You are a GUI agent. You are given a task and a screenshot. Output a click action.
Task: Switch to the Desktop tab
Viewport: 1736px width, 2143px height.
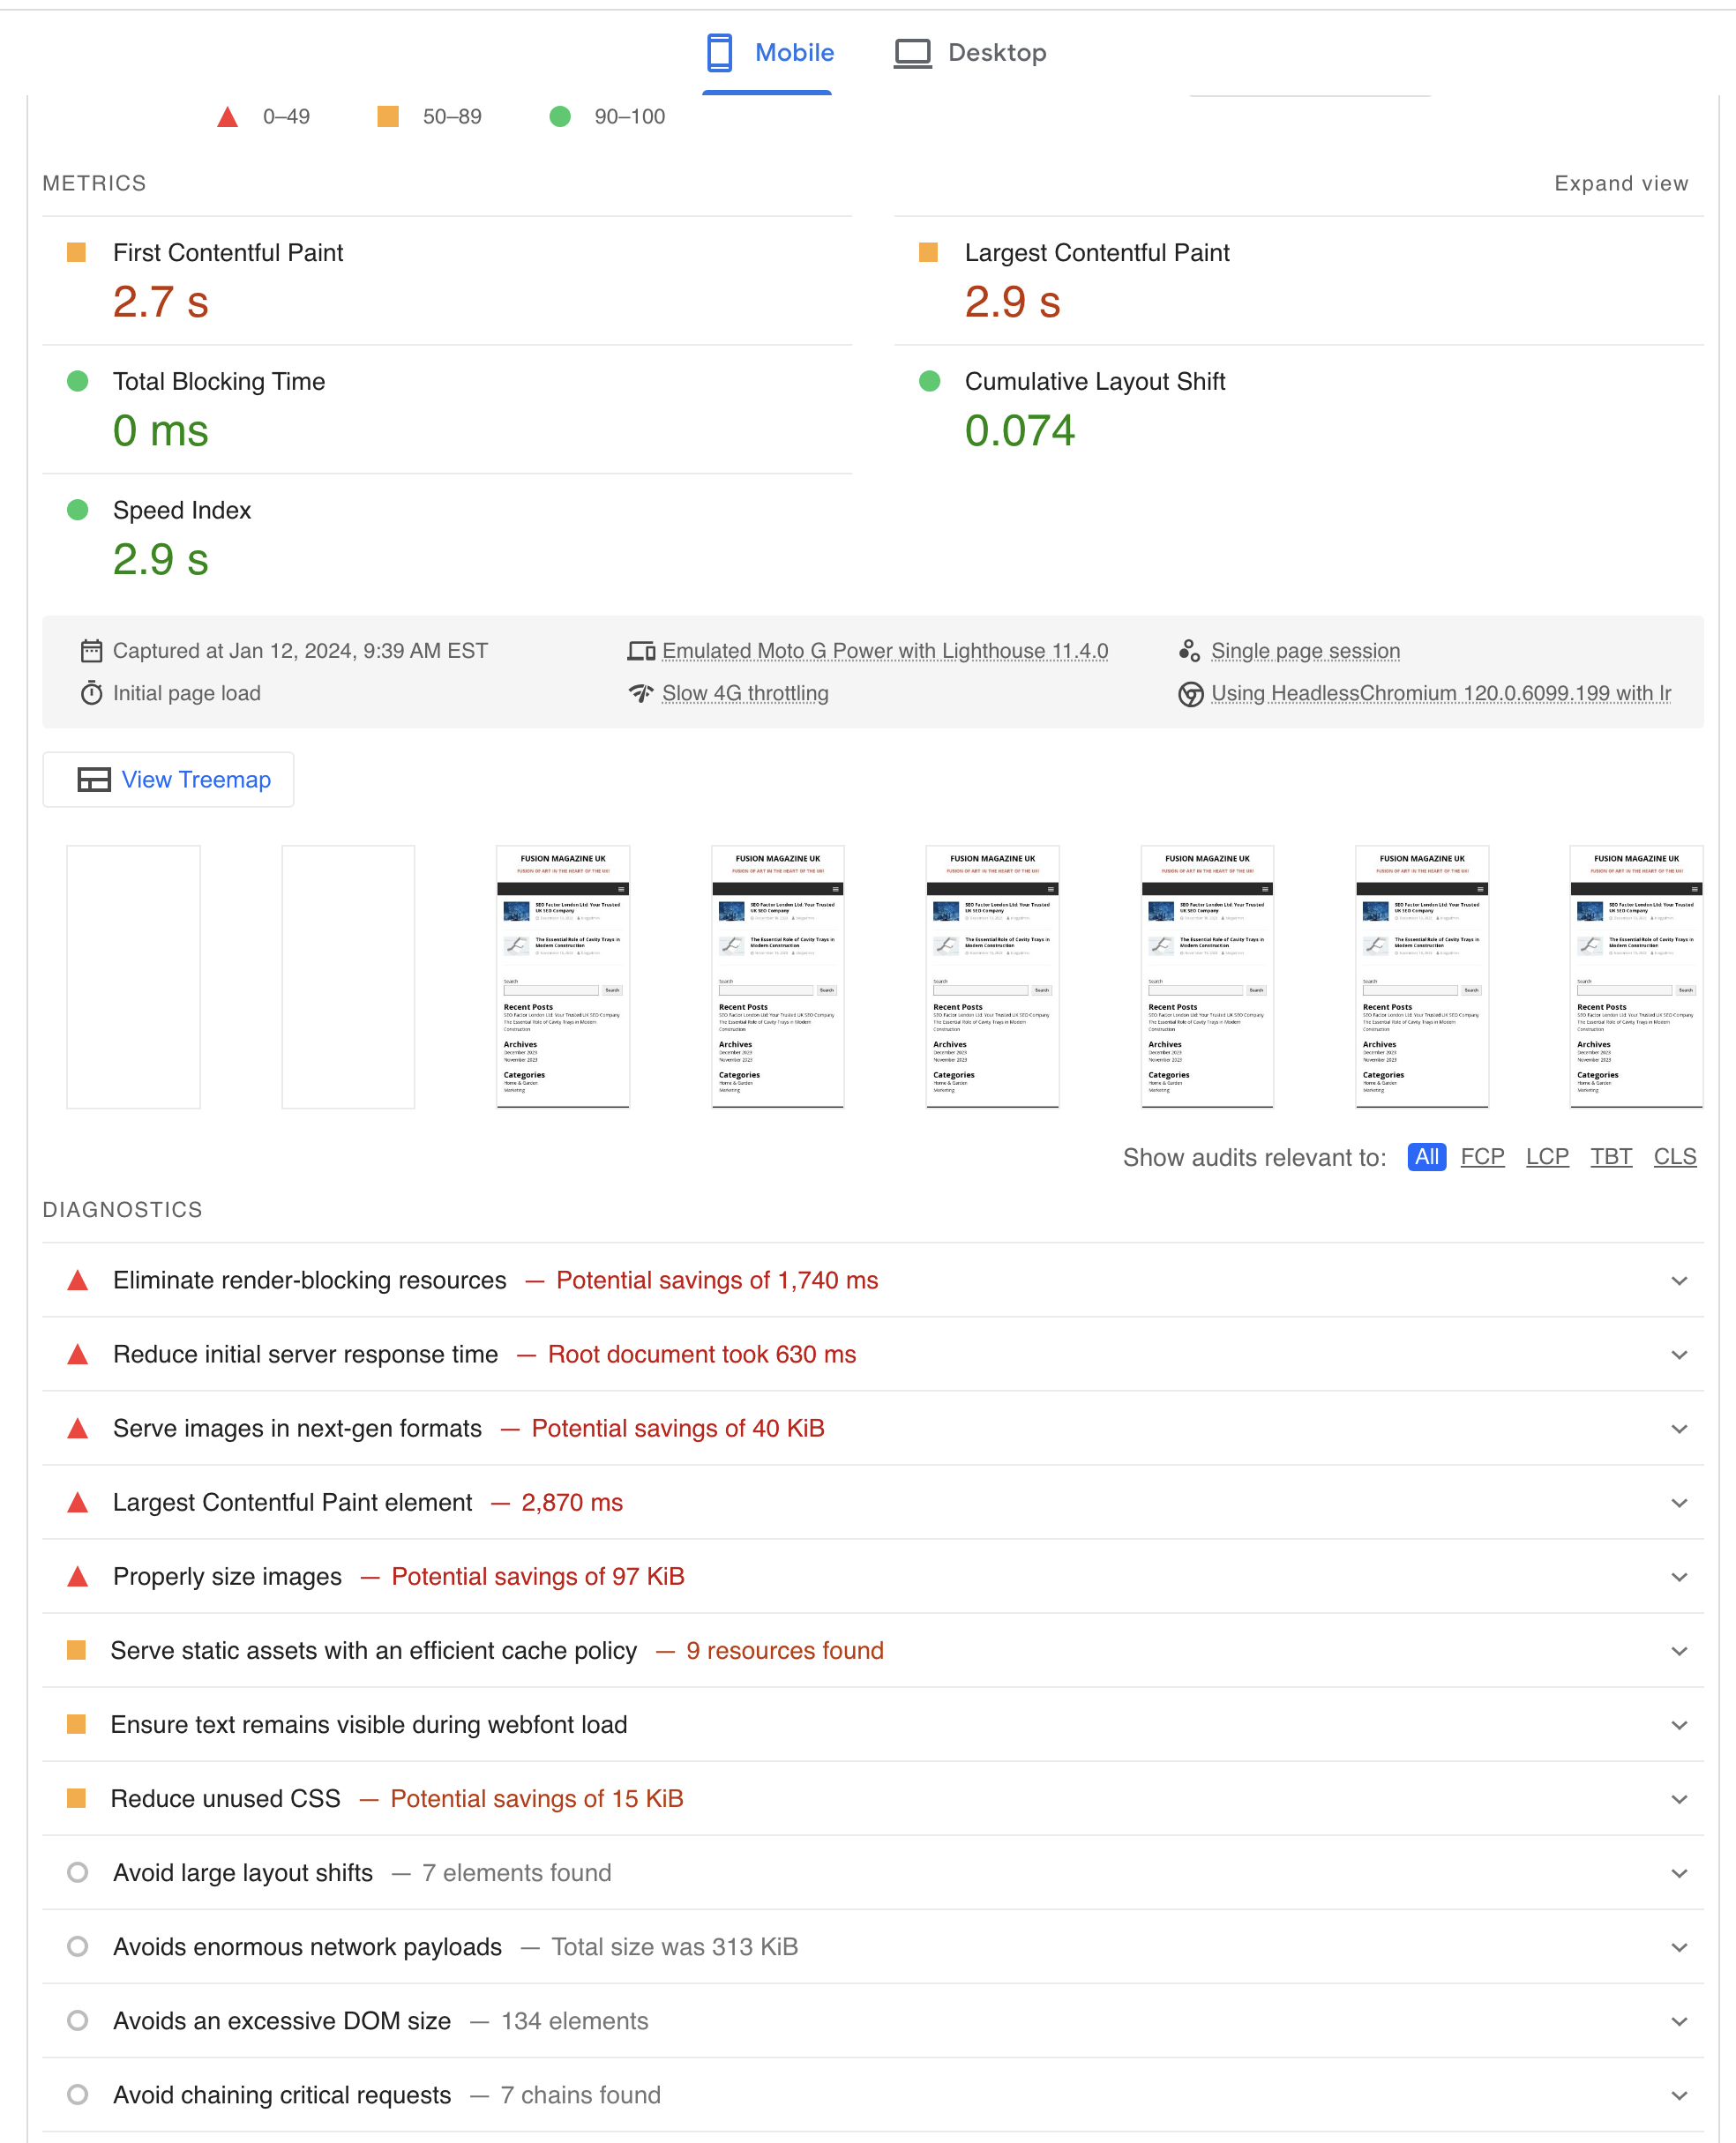pos(970,53)
